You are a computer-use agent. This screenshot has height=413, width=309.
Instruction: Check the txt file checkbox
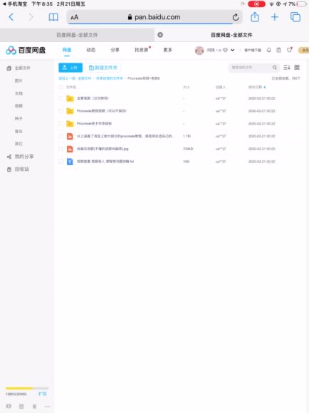tap(61, 162)
